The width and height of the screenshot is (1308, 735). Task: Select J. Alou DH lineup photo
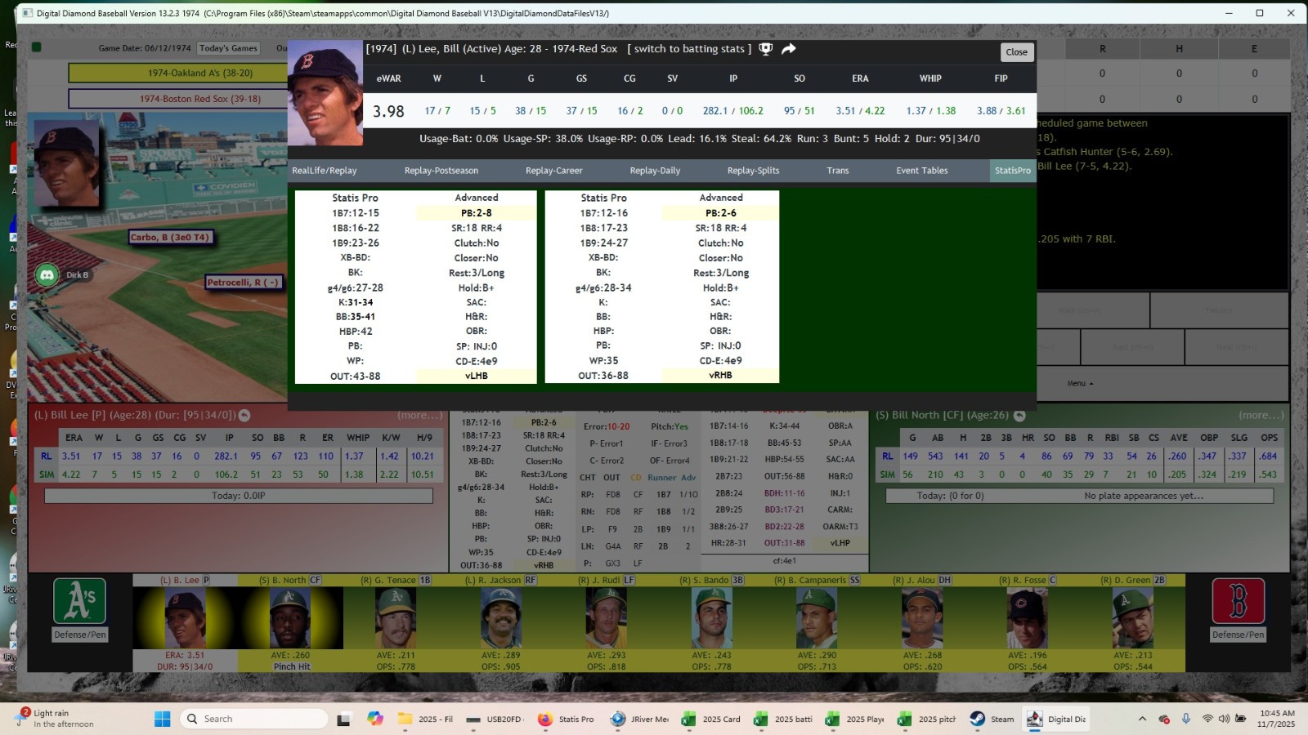923,618
